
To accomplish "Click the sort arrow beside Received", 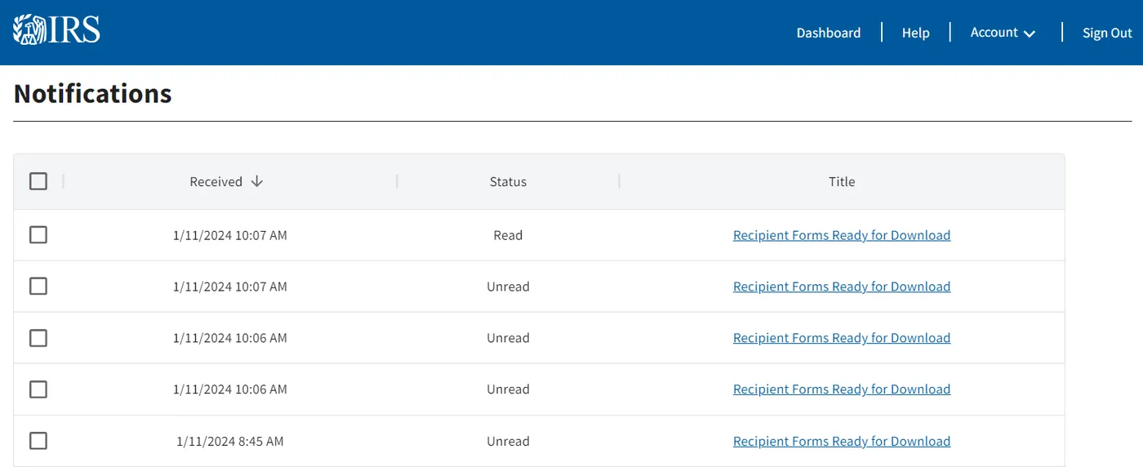I will tap(257, 181).
